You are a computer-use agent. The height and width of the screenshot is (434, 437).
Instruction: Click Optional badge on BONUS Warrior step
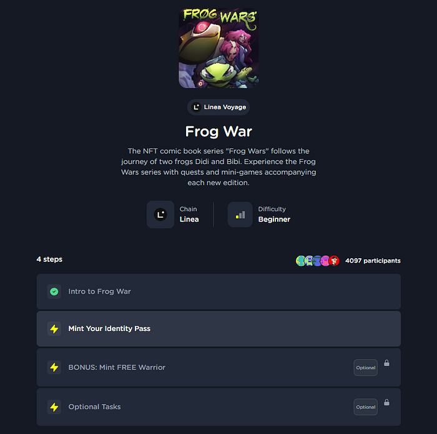[366, 368]
